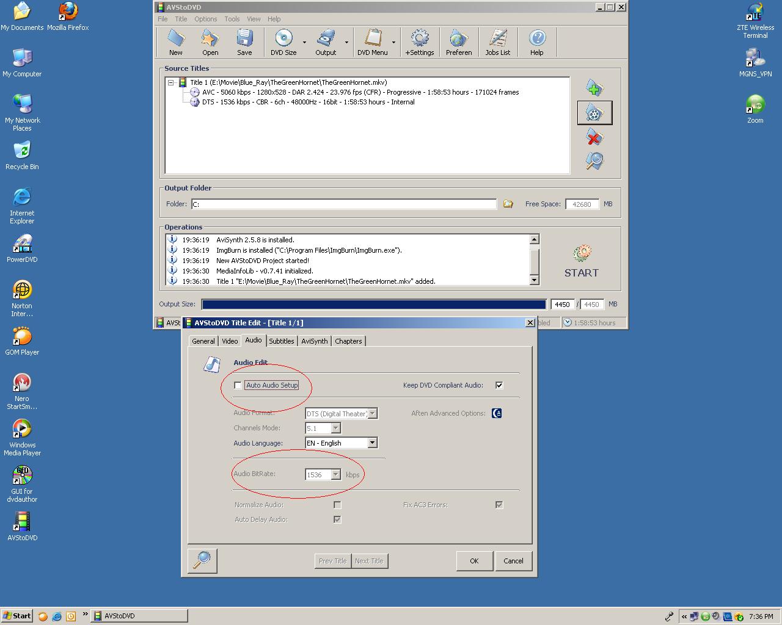Enable the Auto Audio Setup checkbox
Viewport: 782px width, 625px height.
pos(238,385)
